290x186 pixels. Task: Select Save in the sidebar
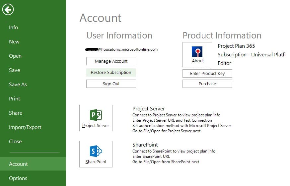point(14,70)
